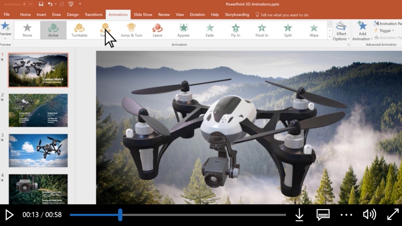The height and width of the screenshot is (226, 402).
Task: Switch to the Transitions tab
Action: 94,14
